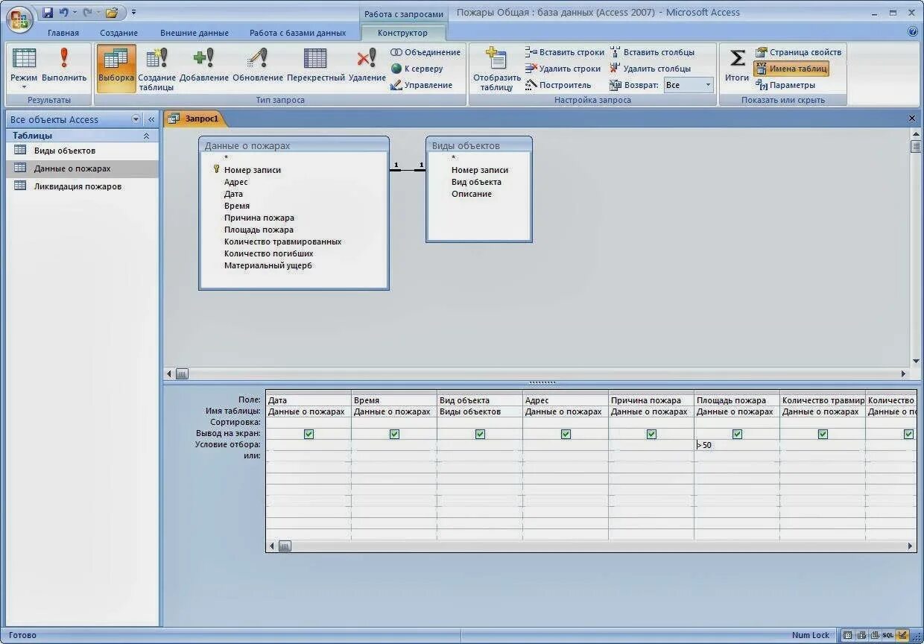Click Удалить строки
The height and width of the screenshot is (644, 924).
(x=563, y=69)
